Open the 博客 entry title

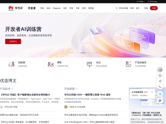point(59,63)
